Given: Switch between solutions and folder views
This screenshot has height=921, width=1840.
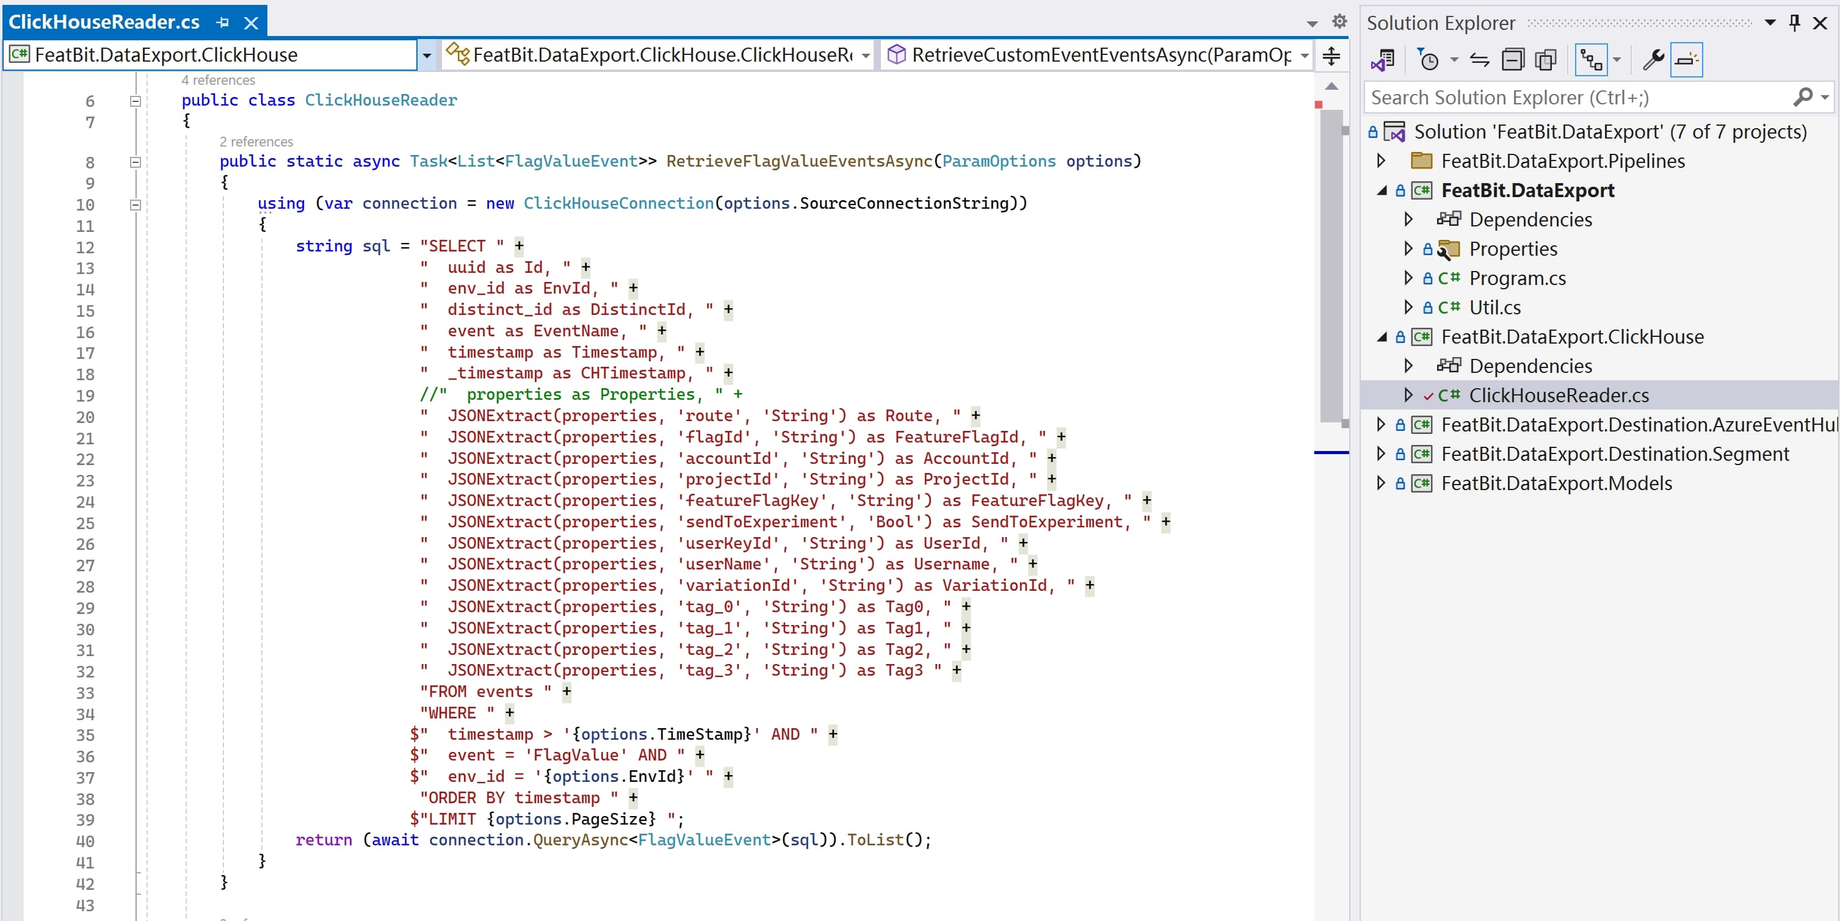Looking at the screenshot, I should coord(1383,60).
